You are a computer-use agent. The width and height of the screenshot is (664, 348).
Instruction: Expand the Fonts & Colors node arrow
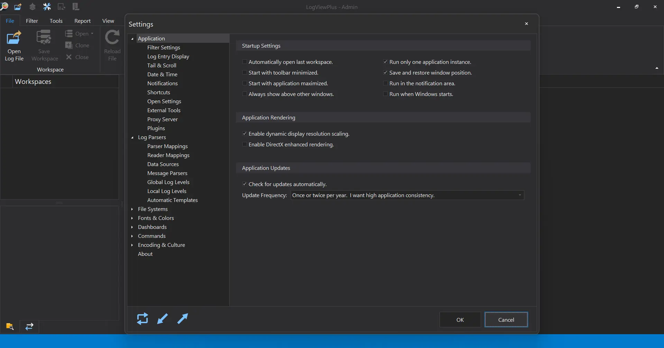[132, 218]
